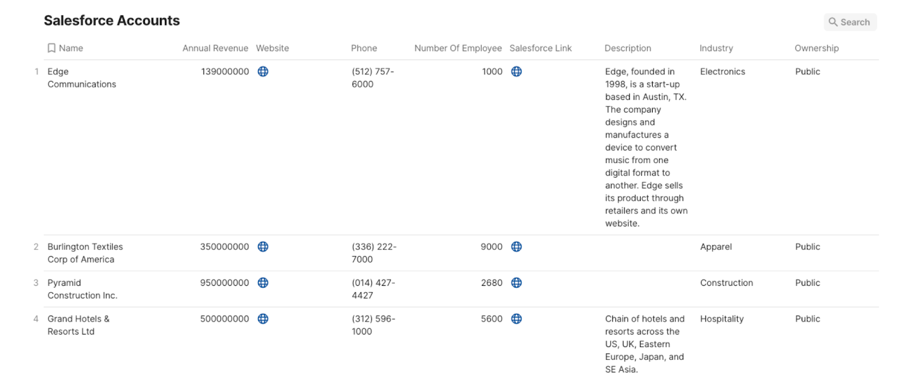The height and width of the screenshot is (378, 917).
Task: Select Burlington Textiles Corp of America cell
Action: click(x=85, y=253)
